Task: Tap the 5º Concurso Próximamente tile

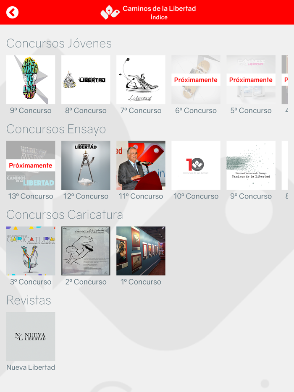Action: (251, 79)
